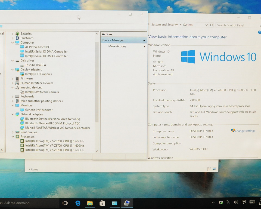This screenshot has height=209, width=261.
Task: Open Microsoft Edge from the taskbar
Action: click(x=78, y=203)
